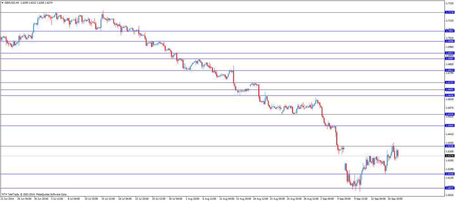Click the 15 Jul 12:00 time label
Viewport: 455px width, 201px height.
point(108,199)
